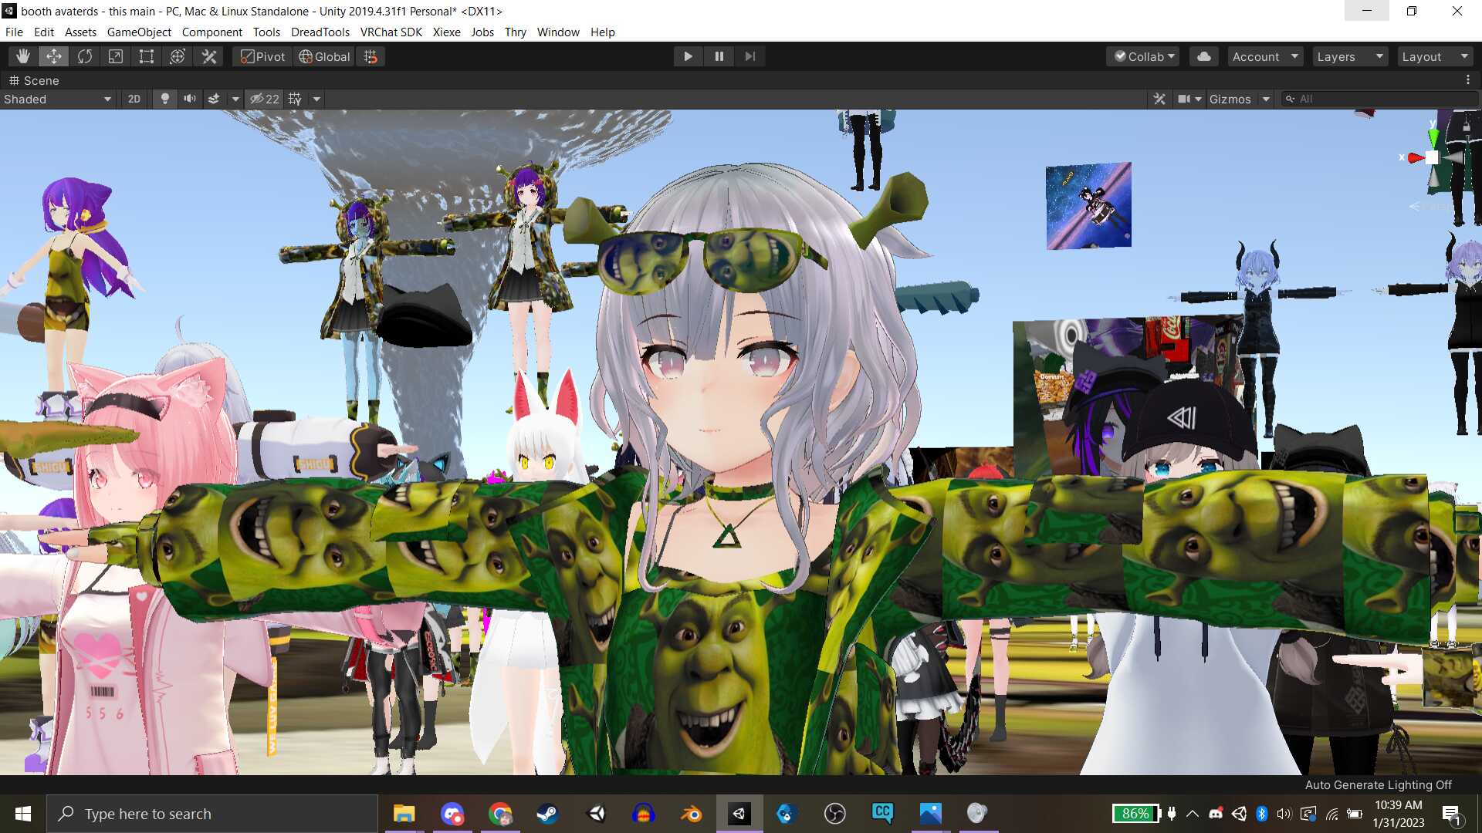This screenshot has width=1482, height=833.
Task: Open the VRChat SDK menu
Action: (391, 32)
